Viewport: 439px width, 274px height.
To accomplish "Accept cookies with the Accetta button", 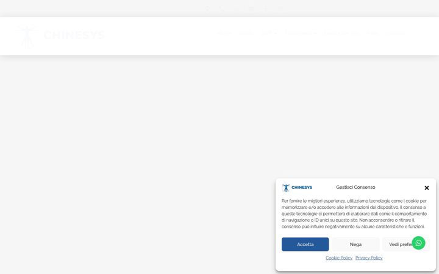I will 305,244.
